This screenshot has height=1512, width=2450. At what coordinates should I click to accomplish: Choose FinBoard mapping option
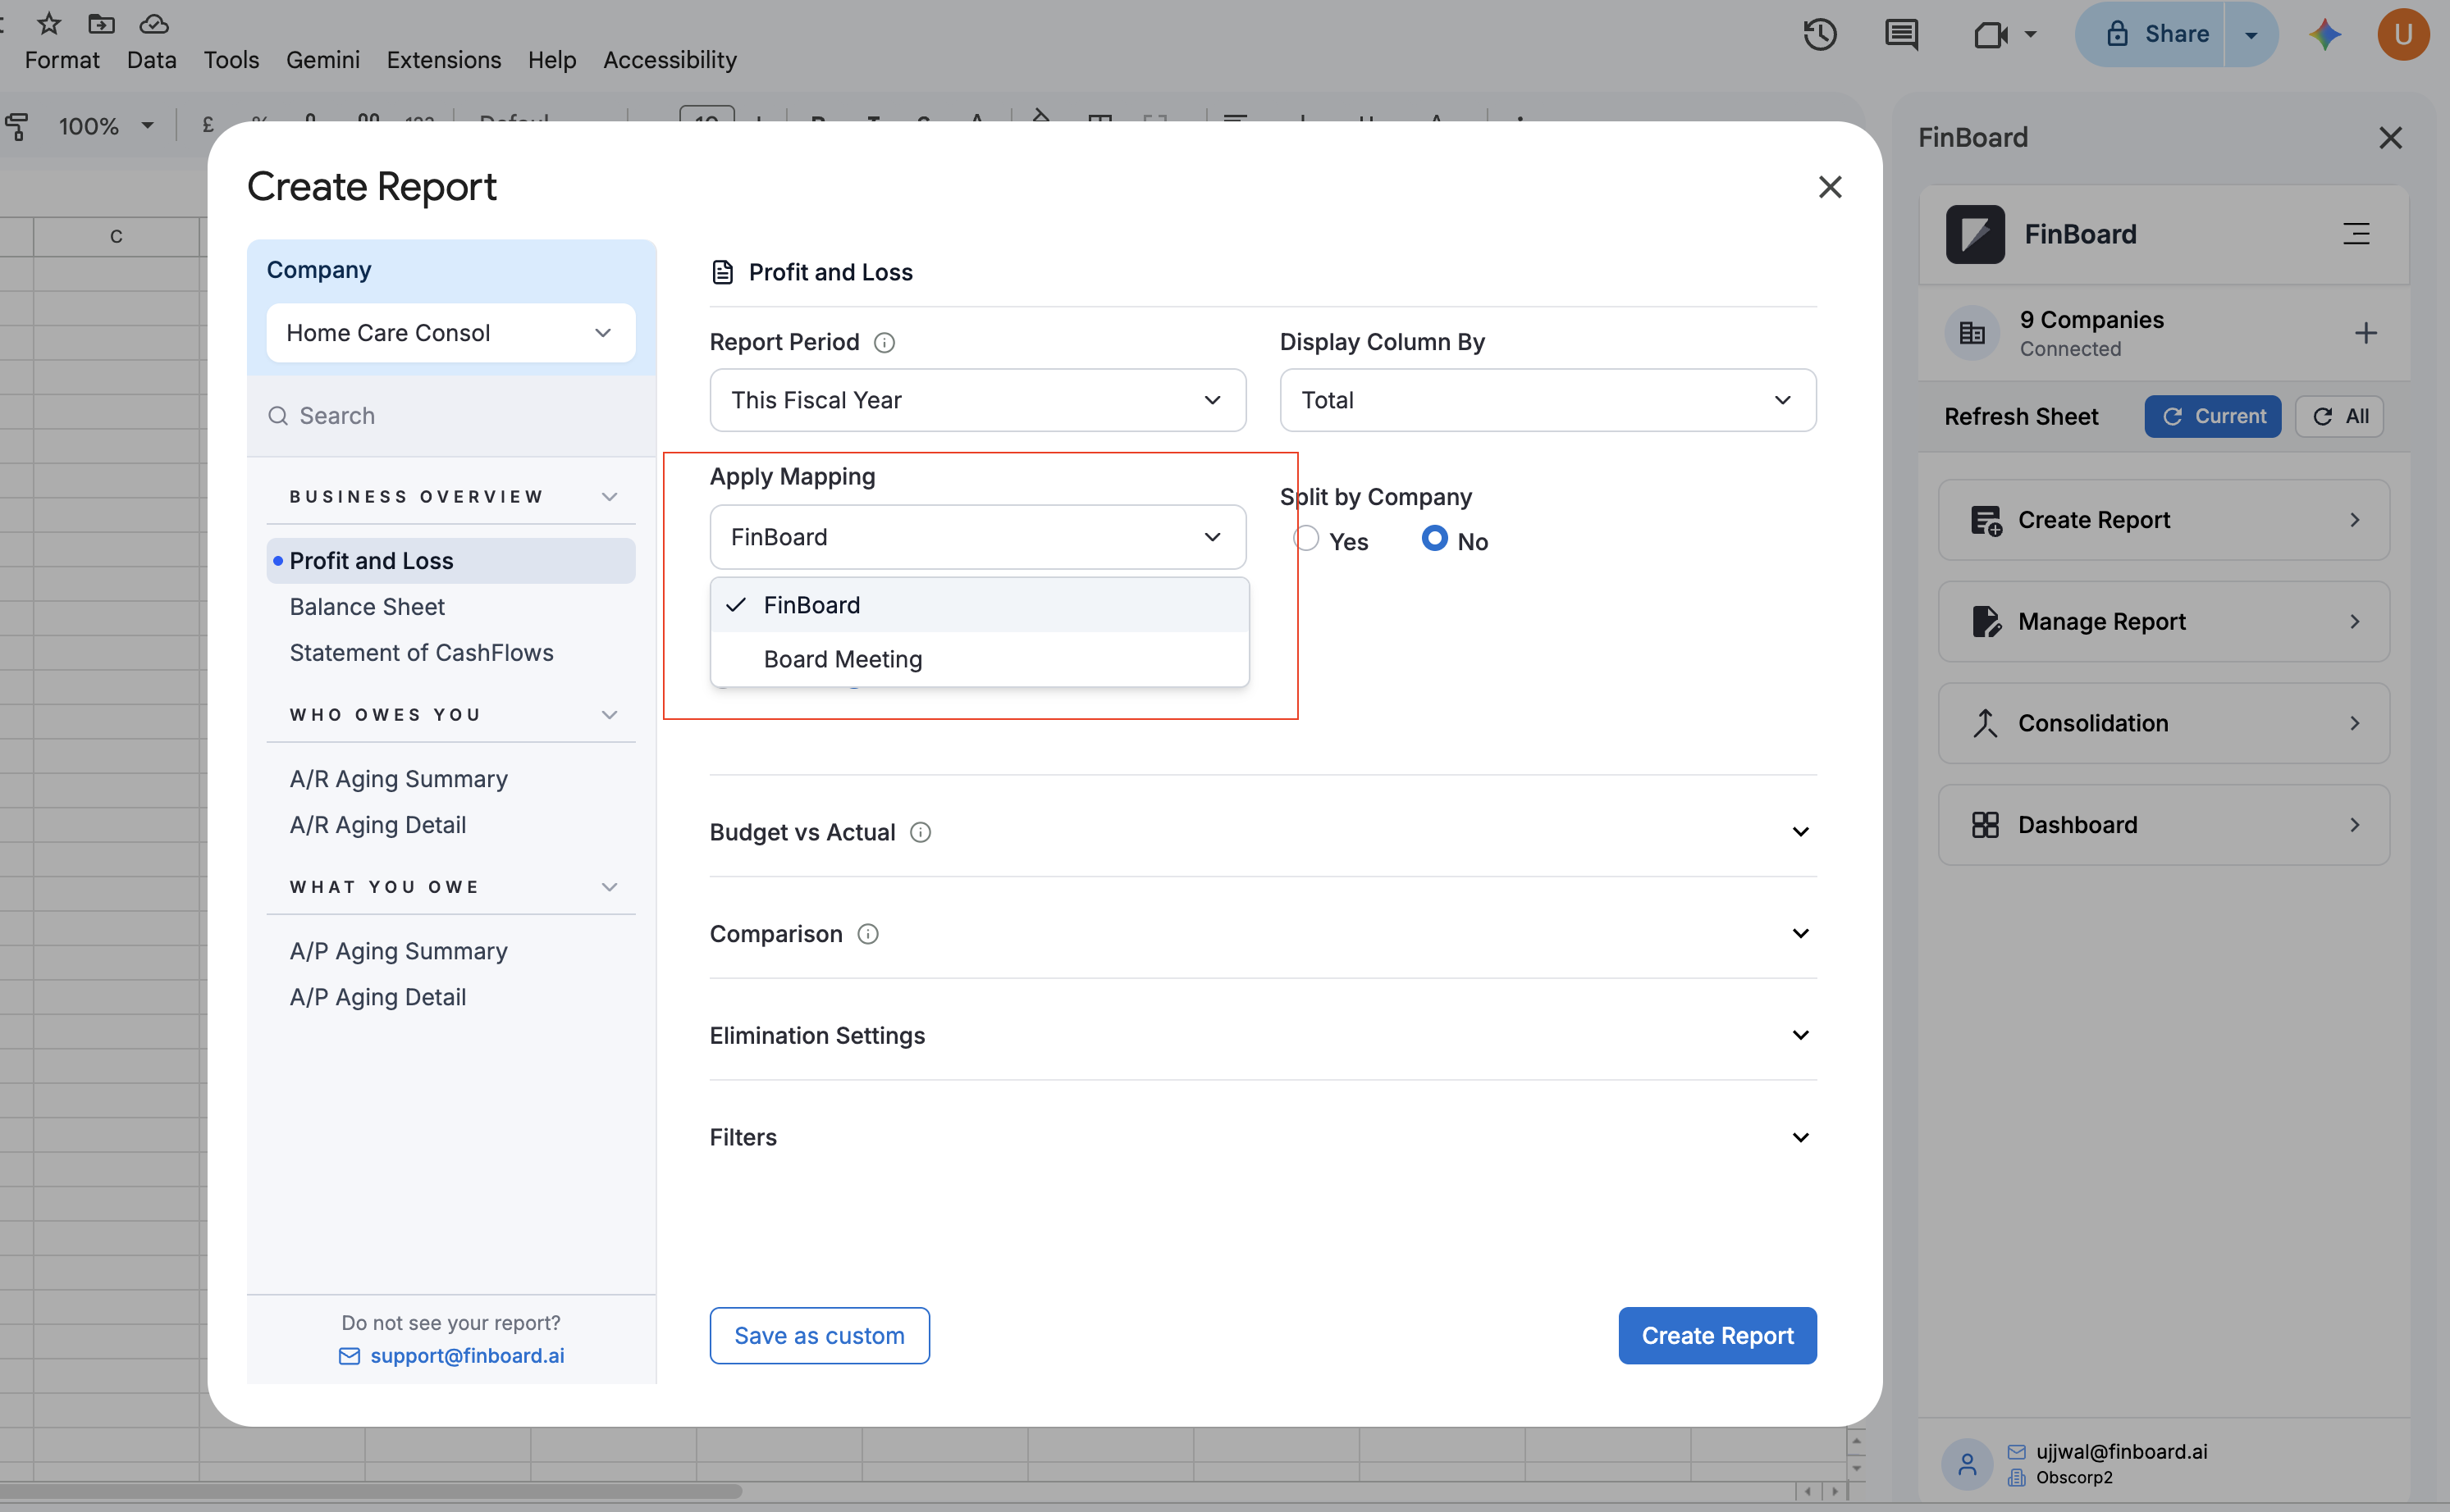pyautogui.click(x=980, y=605)
